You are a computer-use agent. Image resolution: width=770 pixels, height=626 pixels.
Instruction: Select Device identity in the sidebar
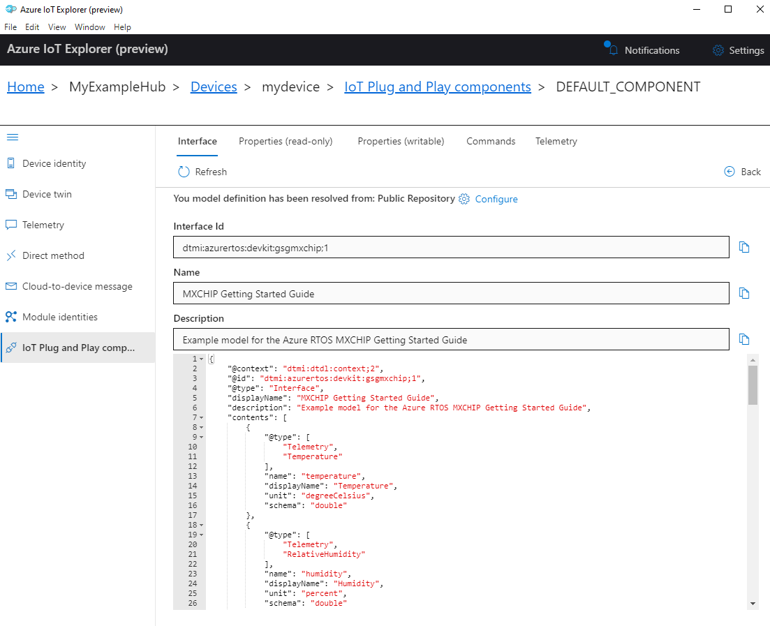54,163
